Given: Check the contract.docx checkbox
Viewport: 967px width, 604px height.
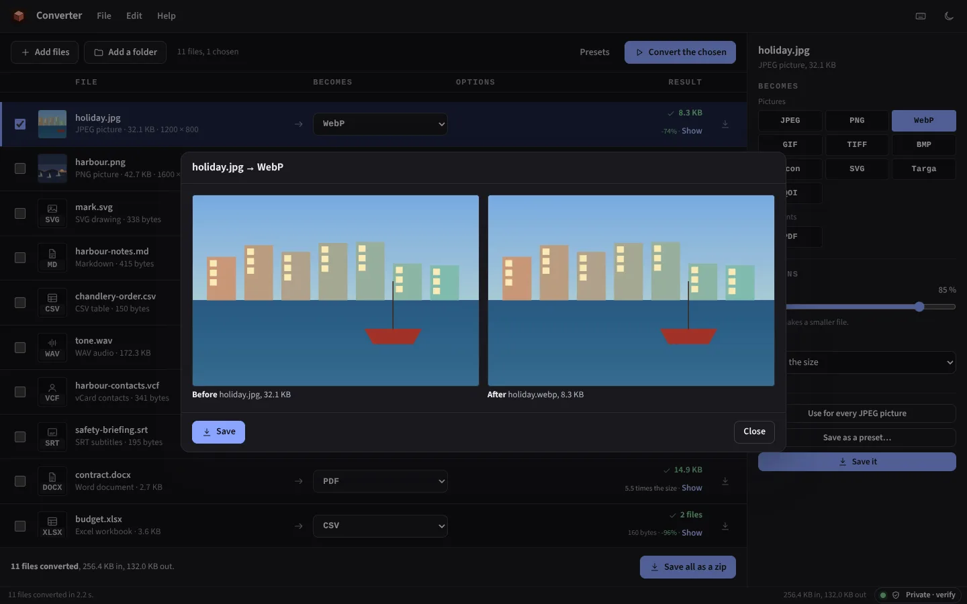Looking at the screenshot, I should point(20,481).
